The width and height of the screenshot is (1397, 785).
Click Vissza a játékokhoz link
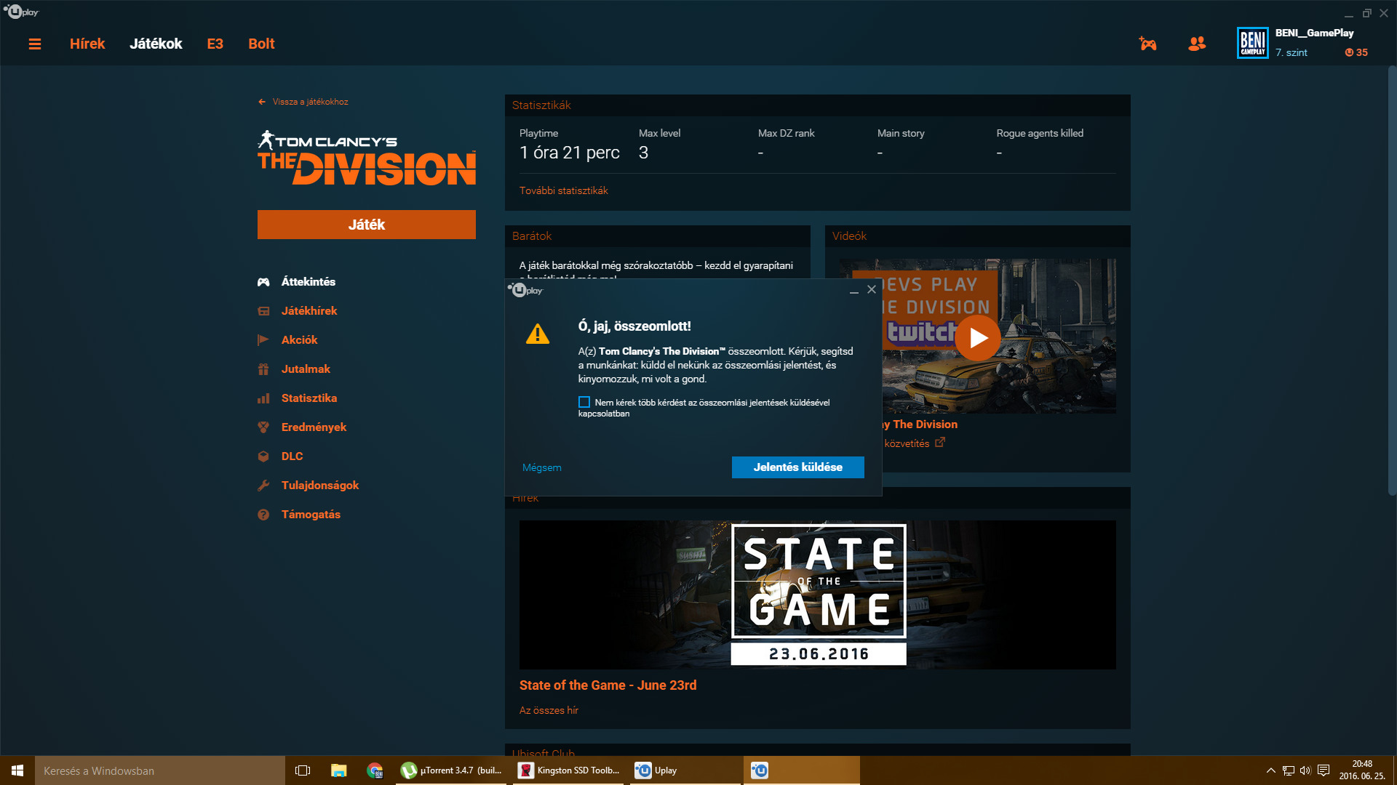(x=311, y=102)
